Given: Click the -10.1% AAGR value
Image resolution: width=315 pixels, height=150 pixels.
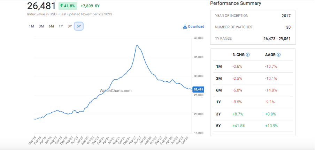Looking at the screenshot, I should (x=271, y=78).
